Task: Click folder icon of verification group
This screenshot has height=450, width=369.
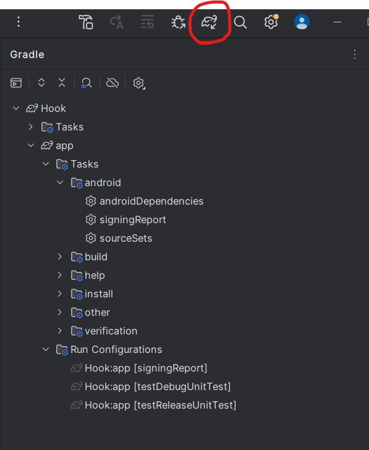Action: click(x=77, y=331)
